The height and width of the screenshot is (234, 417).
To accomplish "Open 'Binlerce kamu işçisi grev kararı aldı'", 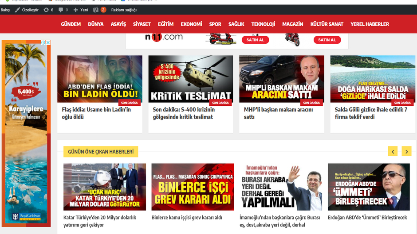I will click(187, 218).
